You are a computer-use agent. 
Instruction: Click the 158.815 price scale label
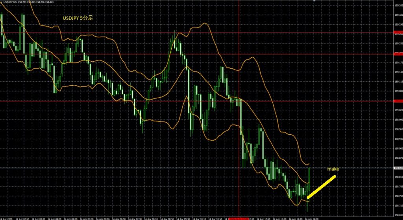click(398, 177)
